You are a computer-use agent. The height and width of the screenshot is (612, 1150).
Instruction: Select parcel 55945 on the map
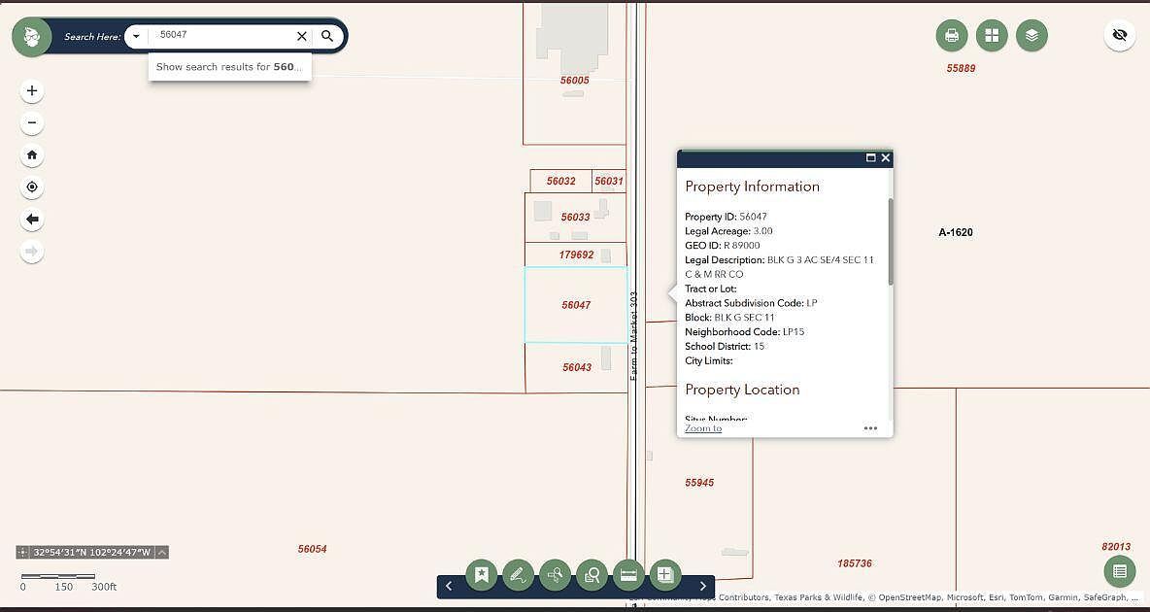point(699,482)
